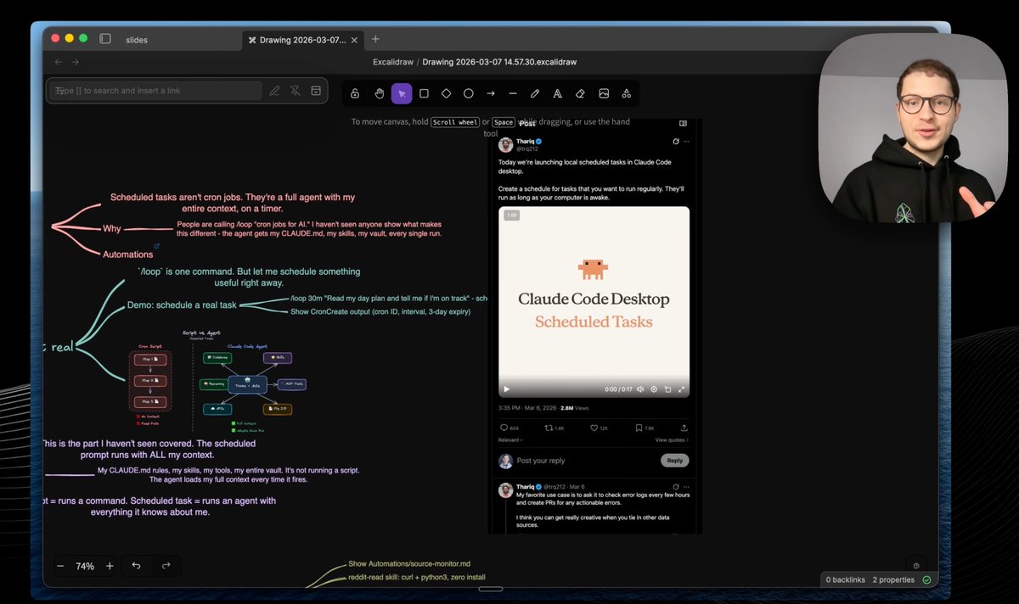Select the Arrow drawing tool
Image resolution: width=1019 pixels, height=604 pixels.
491,93
